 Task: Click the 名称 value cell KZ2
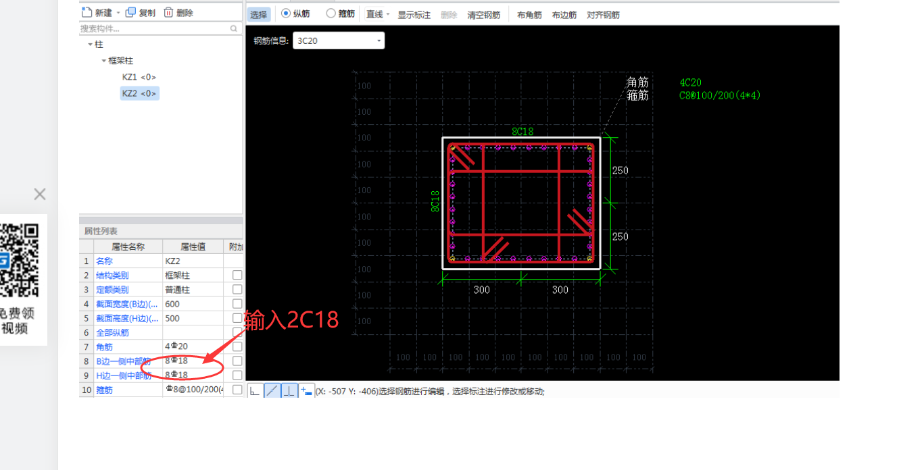click(193, 261)
